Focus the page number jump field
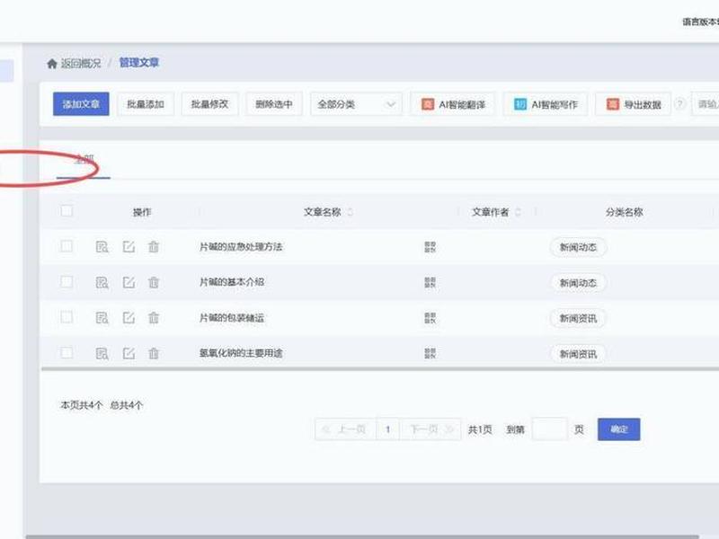This screenshot has width=719, height=539. coord(549,429)
